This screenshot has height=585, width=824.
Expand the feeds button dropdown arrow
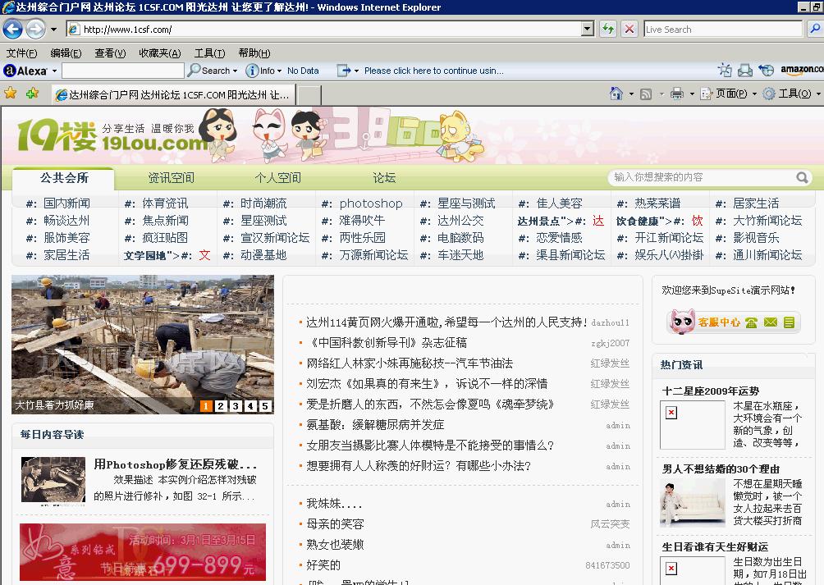pyautogui.click(x=661, y=94)
